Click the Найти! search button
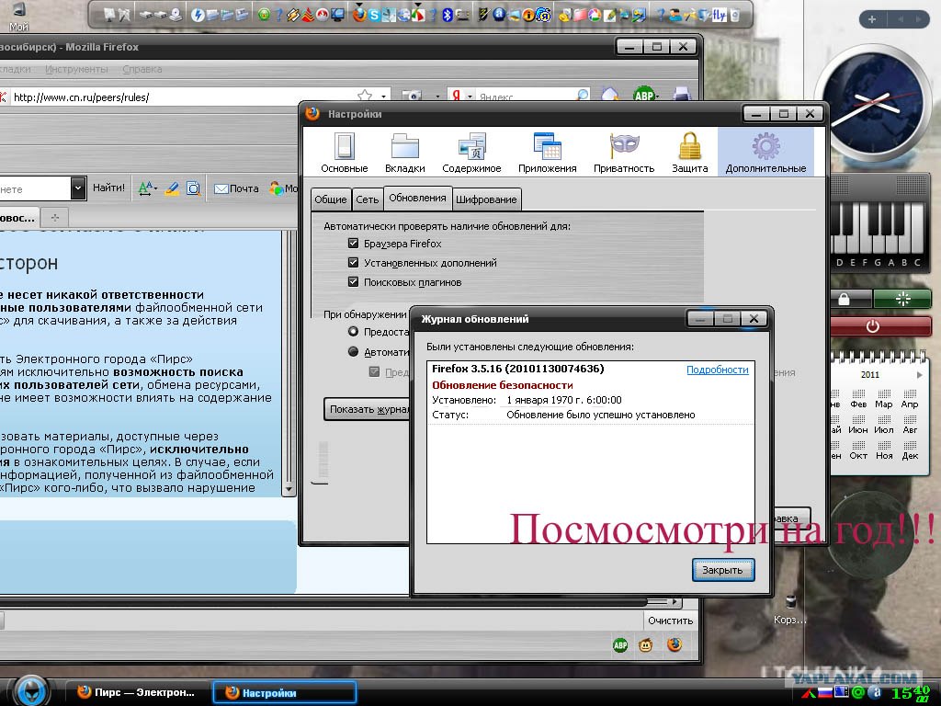The image size is (941, 706). (x=108, y=188)
